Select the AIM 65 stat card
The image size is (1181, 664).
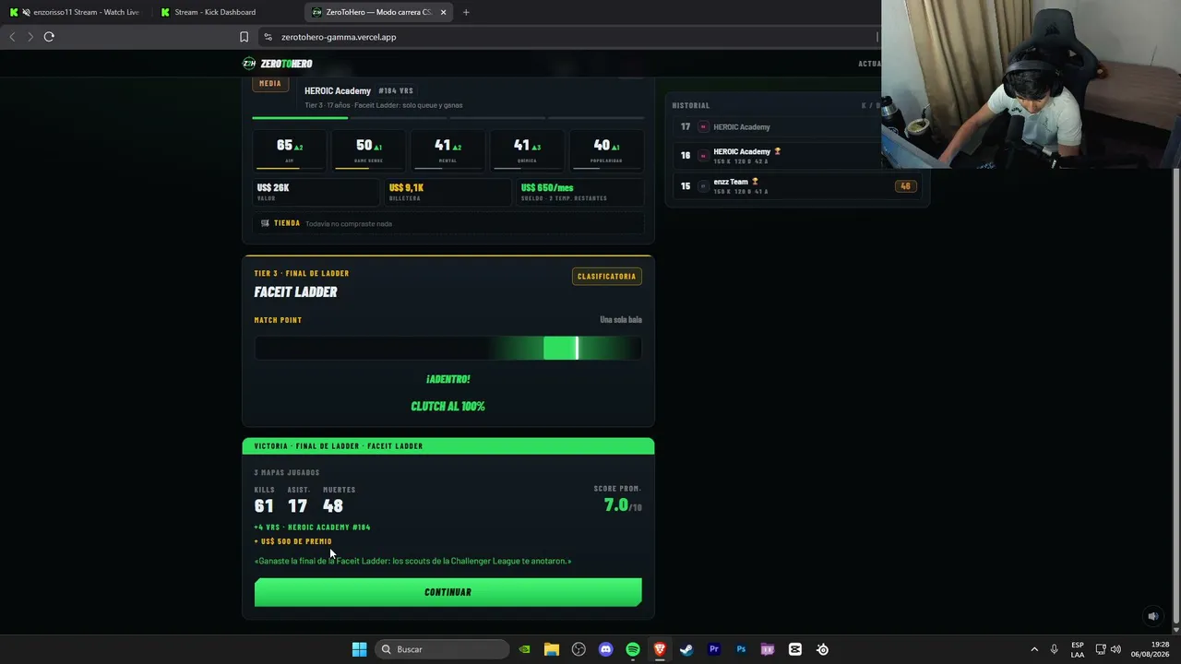pos(290,151)
